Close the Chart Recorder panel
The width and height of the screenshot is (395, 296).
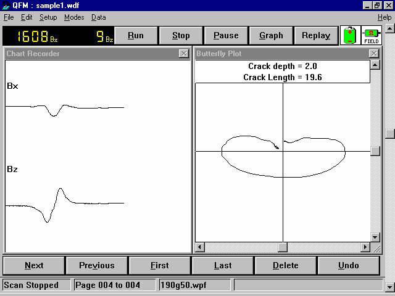click(184, 54)
